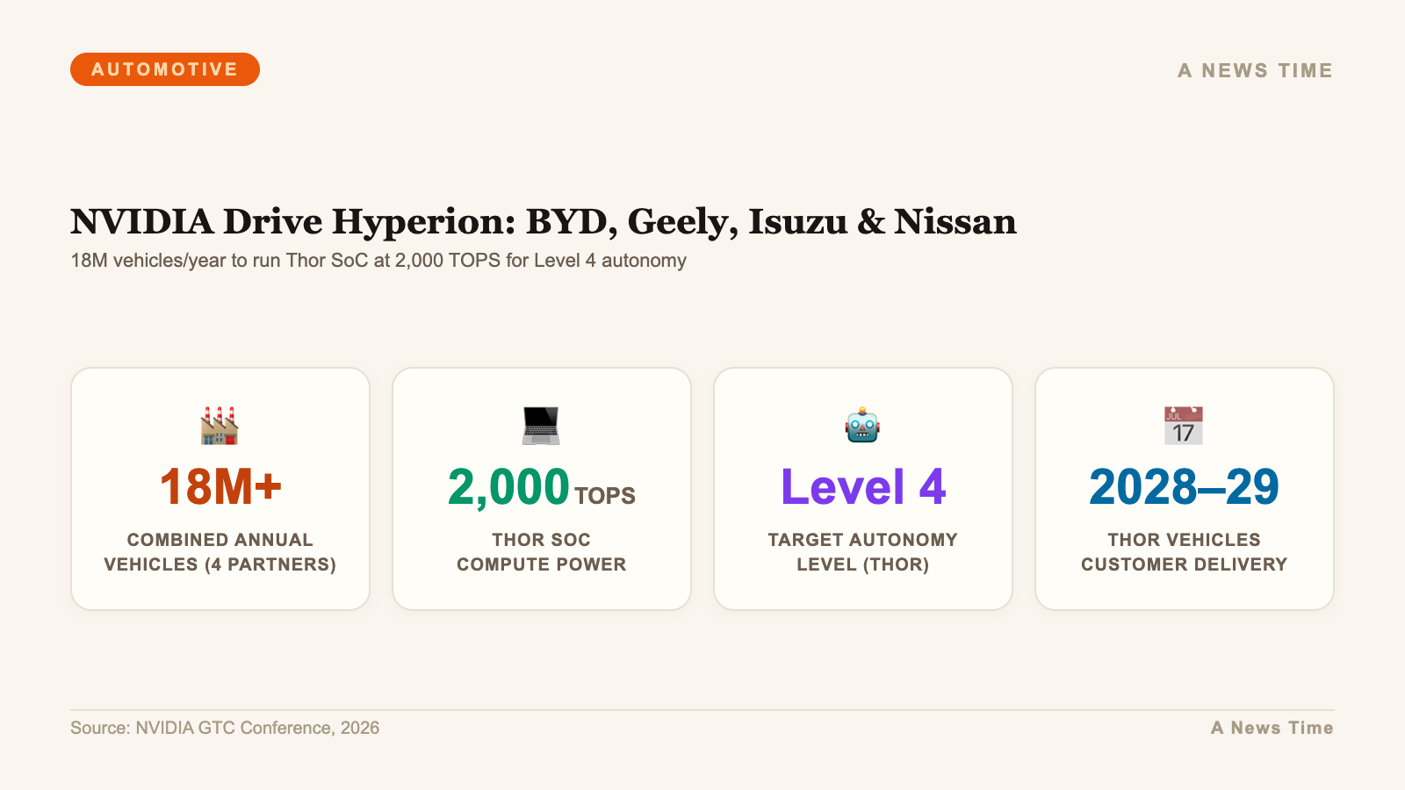
Task: Open the A NEWS TIME header link
Action: pyautogui.click(x=1254, y=70)
